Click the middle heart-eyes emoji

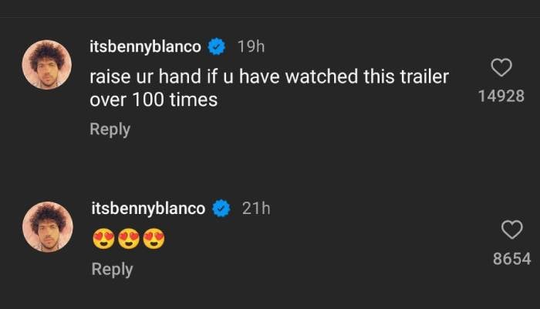[x=128, y=239]
